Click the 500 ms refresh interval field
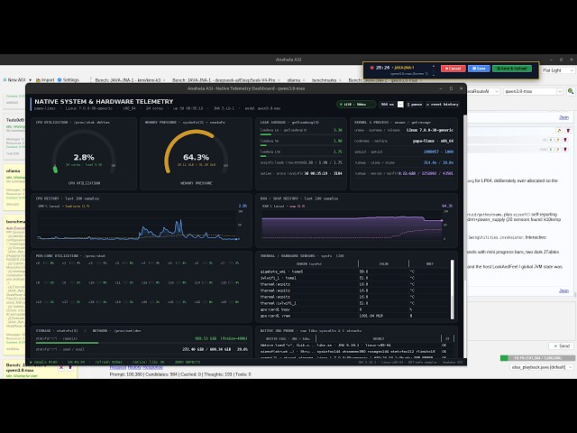This screenshot has height=433, width=577. click(x=388, y=105)
